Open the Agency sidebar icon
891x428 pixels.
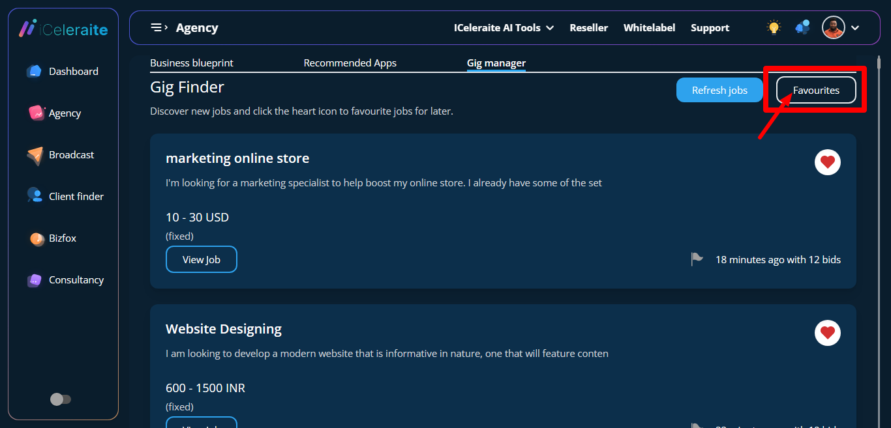pyautogui.click(x=36, y=113)
